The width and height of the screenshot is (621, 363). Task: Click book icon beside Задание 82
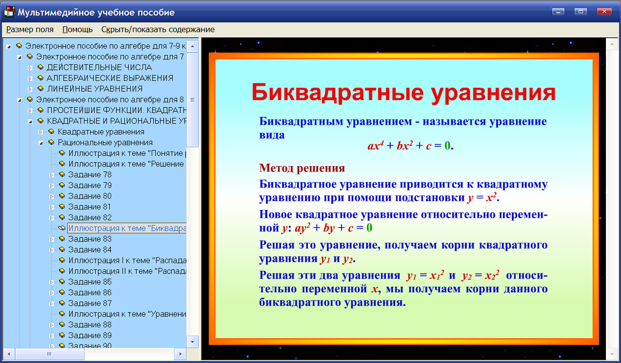click(62, 218)
